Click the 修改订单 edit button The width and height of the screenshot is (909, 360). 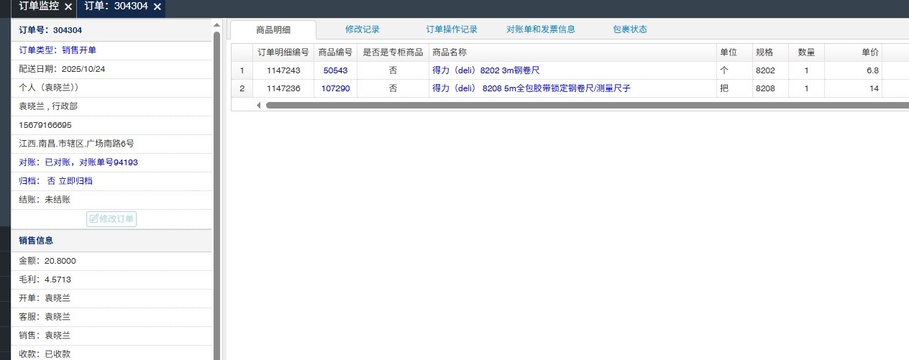coord(111,219)
